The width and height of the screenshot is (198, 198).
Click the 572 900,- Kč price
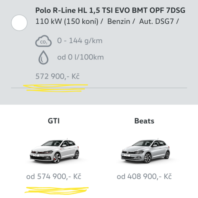57,76
